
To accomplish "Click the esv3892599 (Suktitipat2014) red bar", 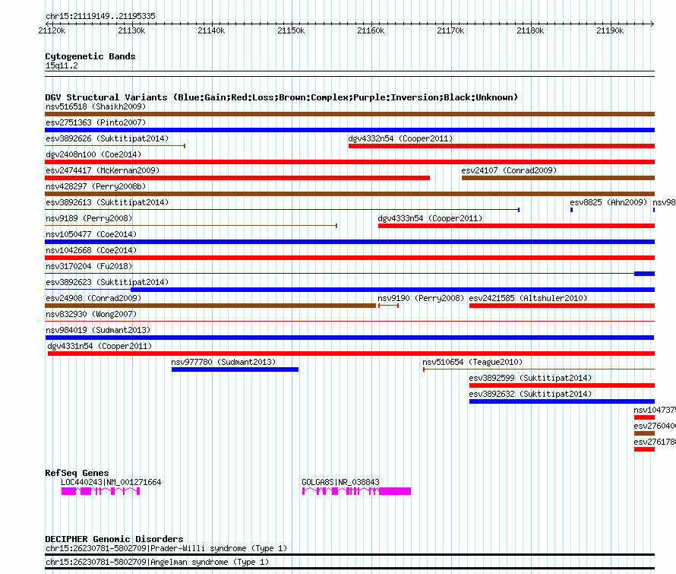I will pyautogui.click(x=562, y=385).
